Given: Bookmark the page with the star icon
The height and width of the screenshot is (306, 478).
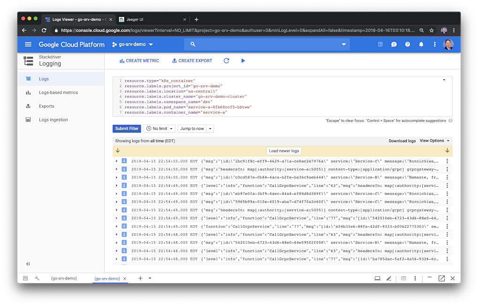Looking at the screenshot, I should [x=432, y=31].
